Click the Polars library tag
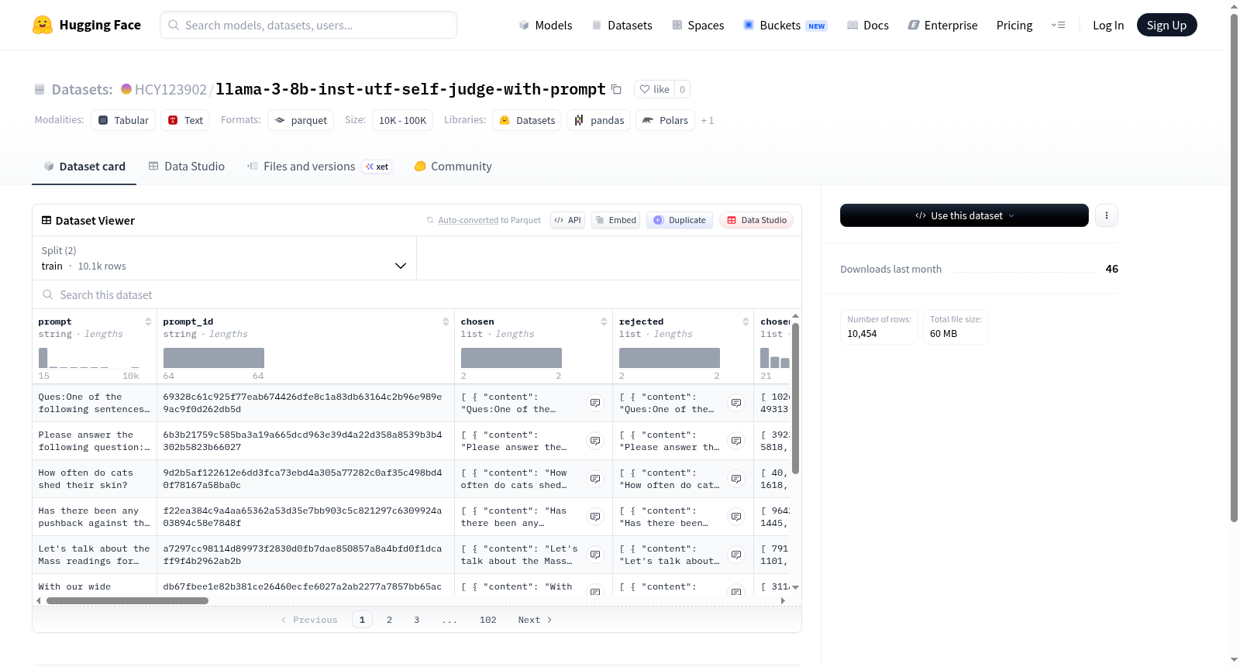The width and height of the screenshot is (1240, 667). click(665, 120)
